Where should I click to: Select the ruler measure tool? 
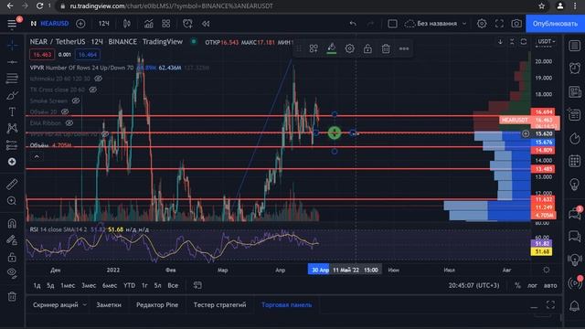pos(12,184)
